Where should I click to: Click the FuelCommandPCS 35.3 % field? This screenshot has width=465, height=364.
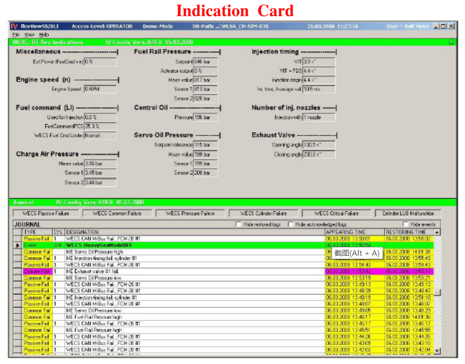click(x=100, y=126)
